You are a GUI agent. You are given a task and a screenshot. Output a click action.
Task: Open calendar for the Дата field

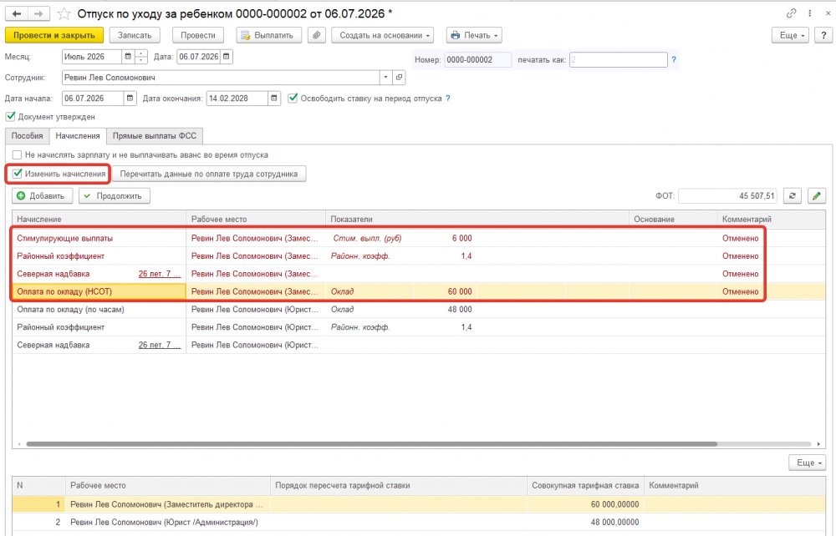[226, 57]
